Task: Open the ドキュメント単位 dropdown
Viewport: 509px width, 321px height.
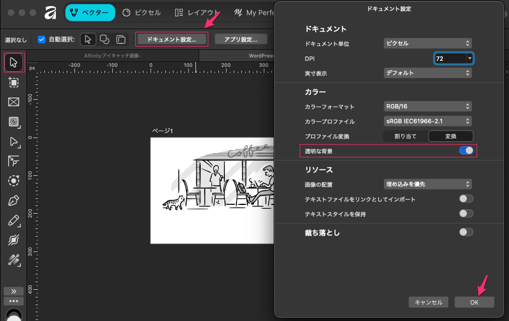Action: pos(428,43)
